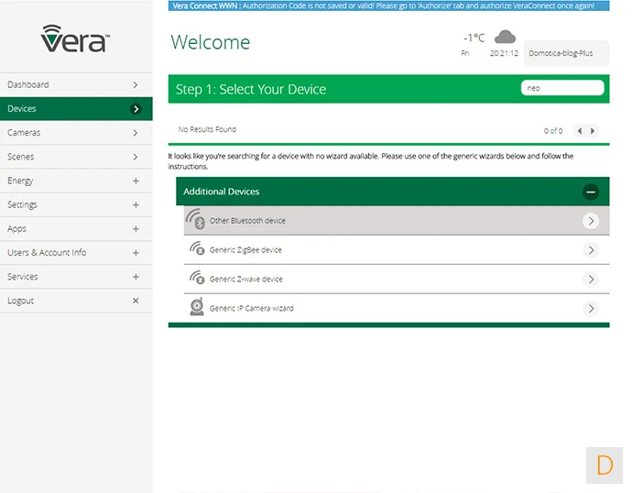This screenshot has height=493, width=632.
Task: Click Services in the sidebar
Action: 23,277
